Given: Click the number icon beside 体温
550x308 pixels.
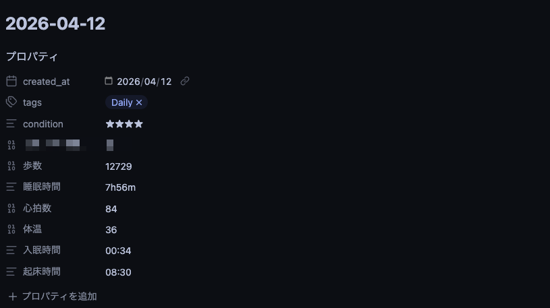Looking at the screenshot, I should coord(11,229).
